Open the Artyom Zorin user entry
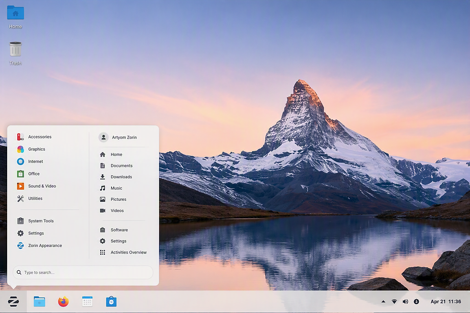The image size is (470, 313). coord(124,137)
